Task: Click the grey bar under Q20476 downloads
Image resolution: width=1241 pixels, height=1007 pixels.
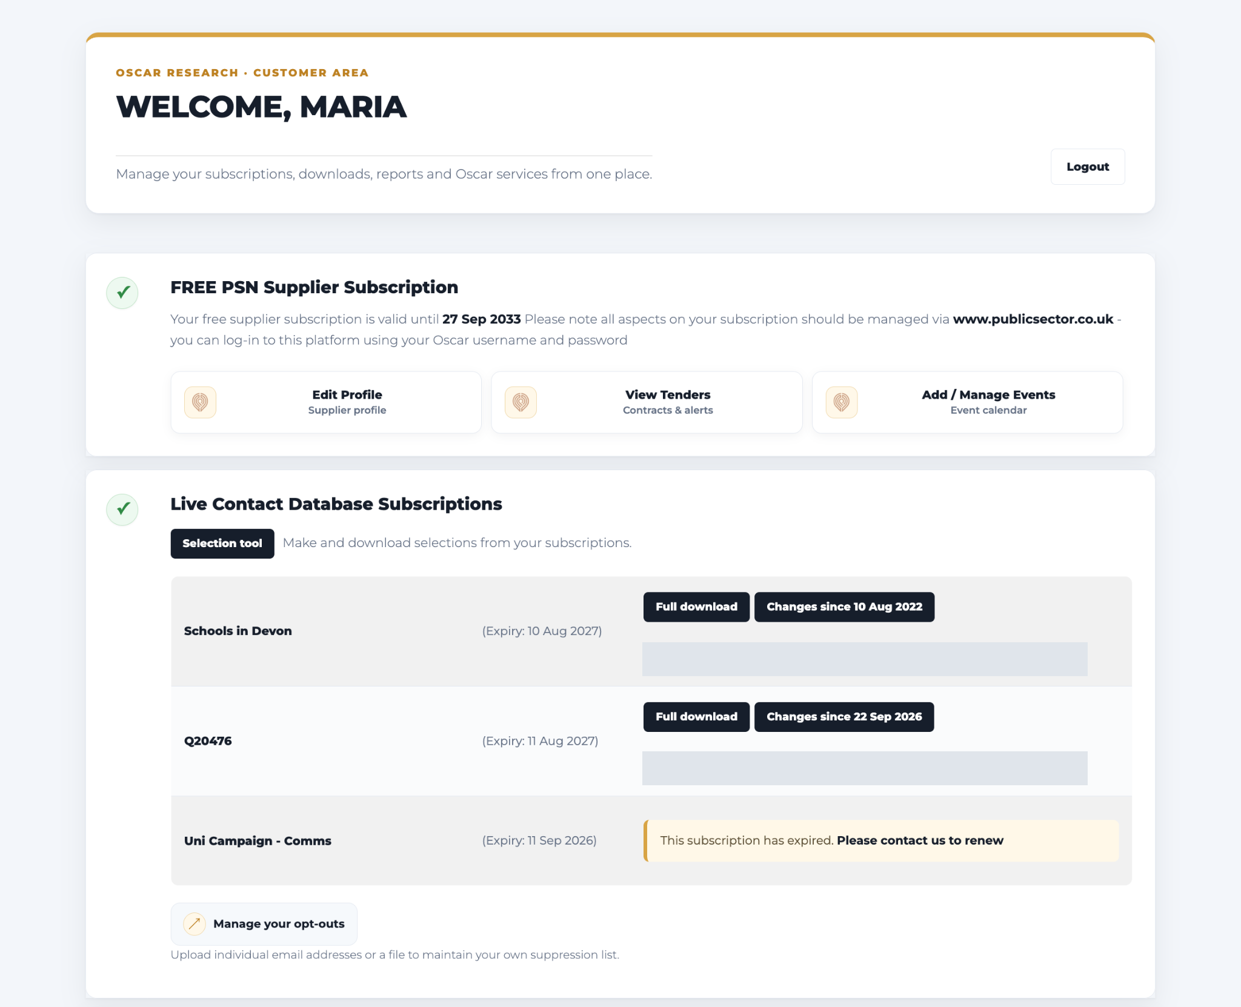Action: click(x=865, y=768)
